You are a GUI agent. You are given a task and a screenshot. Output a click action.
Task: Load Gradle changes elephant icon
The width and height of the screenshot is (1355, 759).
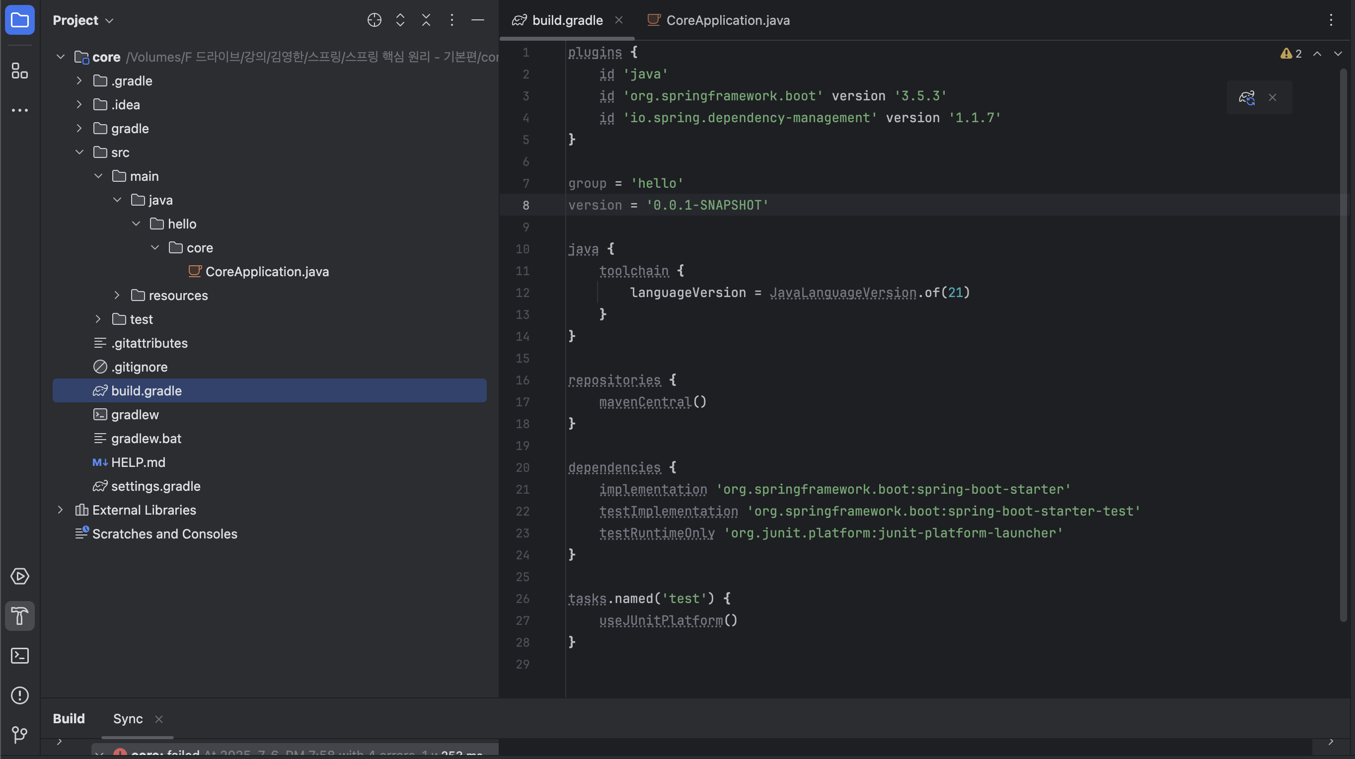pos(1247,97)
